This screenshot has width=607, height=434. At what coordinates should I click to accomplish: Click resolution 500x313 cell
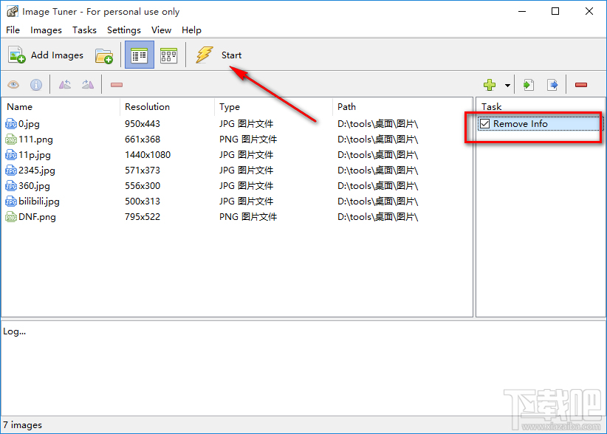[x=143, y=201]
